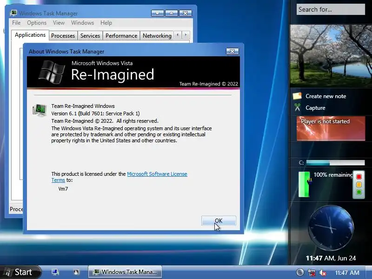This screenshot has height=279, width=372.
Task: Click the sidebar date '11:47 AM, Jun 24'
Action: (x=331, y=258)
